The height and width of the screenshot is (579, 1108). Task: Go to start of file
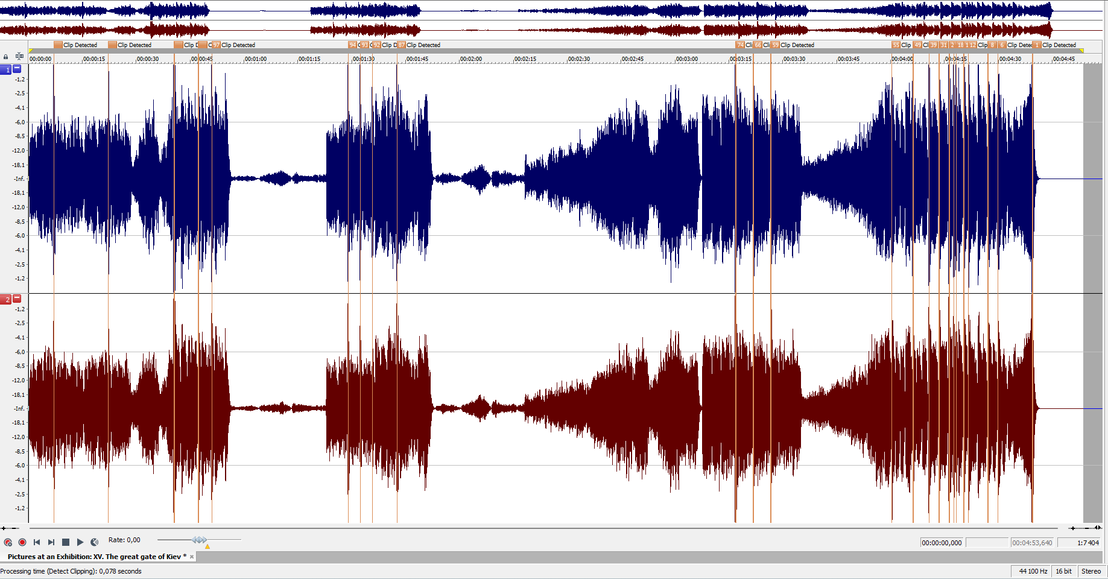pos(37,542)
